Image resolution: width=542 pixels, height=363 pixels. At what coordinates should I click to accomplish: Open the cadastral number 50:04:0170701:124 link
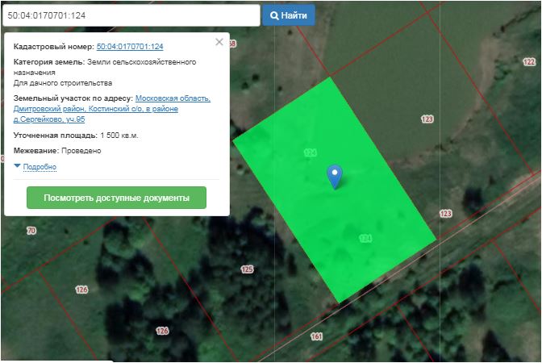click(x=129, y=47)
